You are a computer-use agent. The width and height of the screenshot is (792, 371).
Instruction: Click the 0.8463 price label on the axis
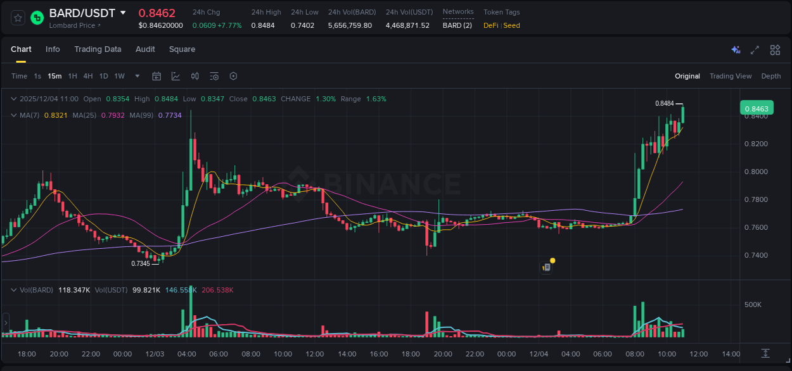(757, 108)
